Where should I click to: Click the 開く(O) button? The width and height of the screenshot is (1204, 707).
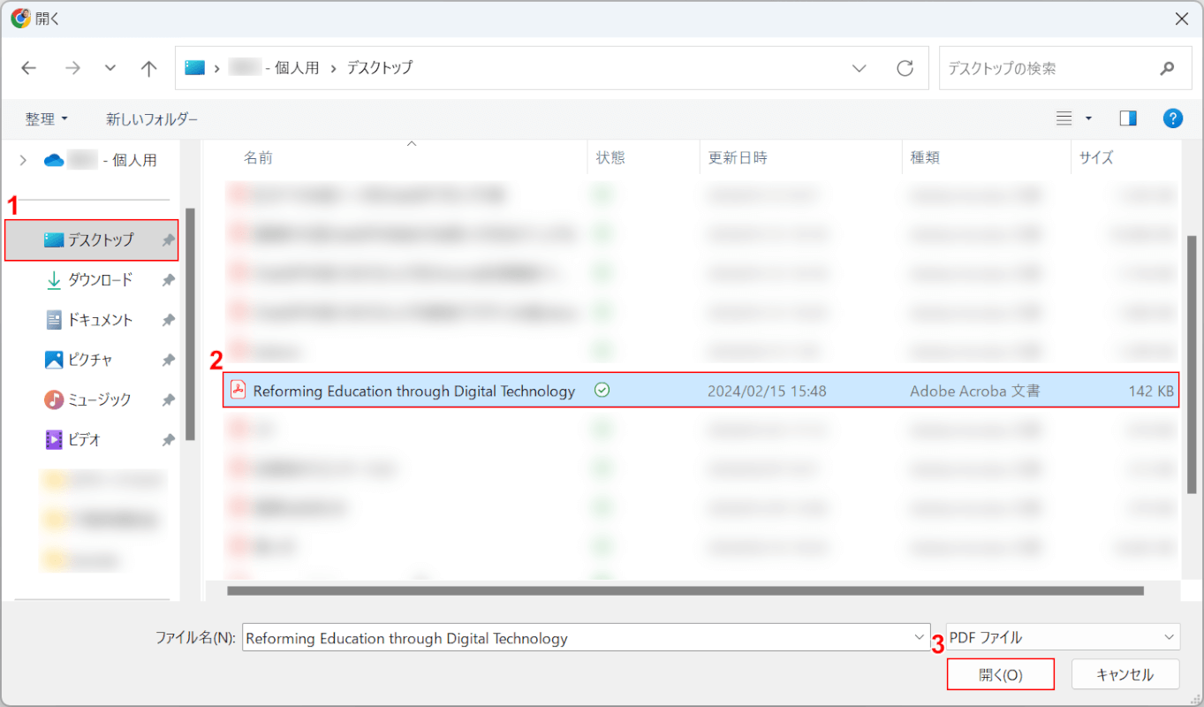[x=1001, y=674]
